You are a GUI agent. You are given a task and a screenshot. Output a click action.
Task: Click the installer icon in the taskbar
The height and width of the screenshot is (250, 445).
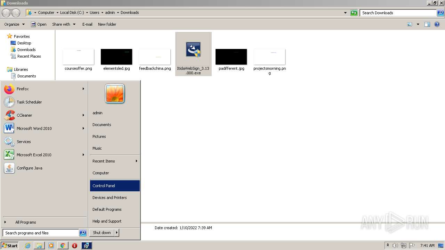click(x=86, y=245)
